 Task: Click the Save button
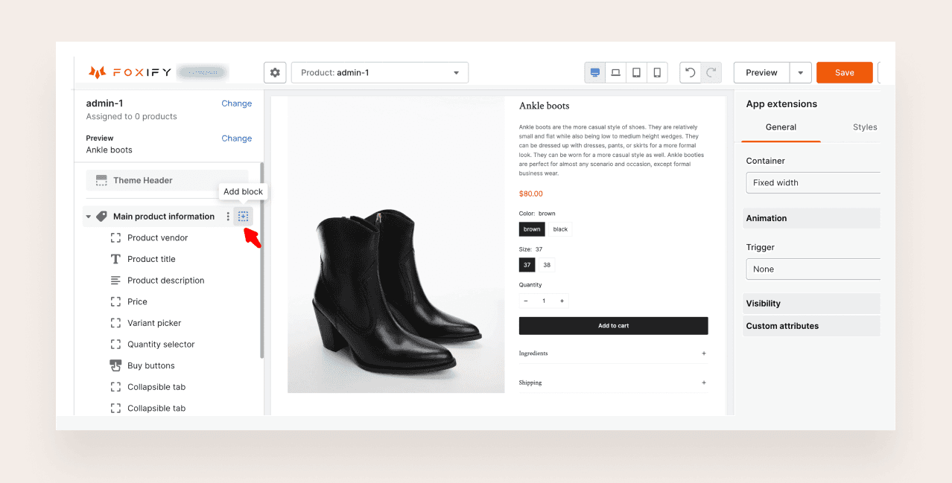844,73
